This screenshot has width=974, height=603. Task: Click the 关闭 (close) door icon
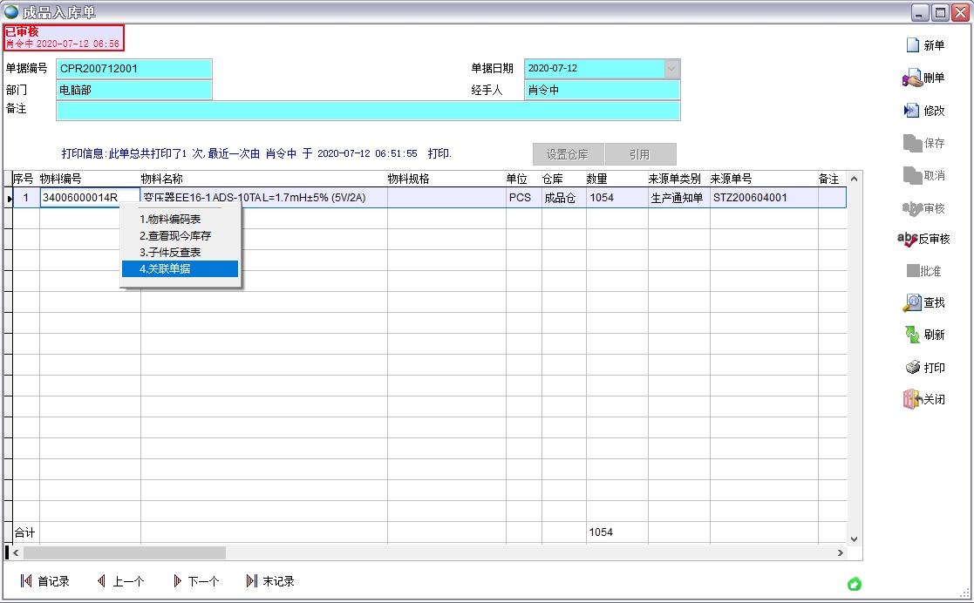[x=912, y=399]
